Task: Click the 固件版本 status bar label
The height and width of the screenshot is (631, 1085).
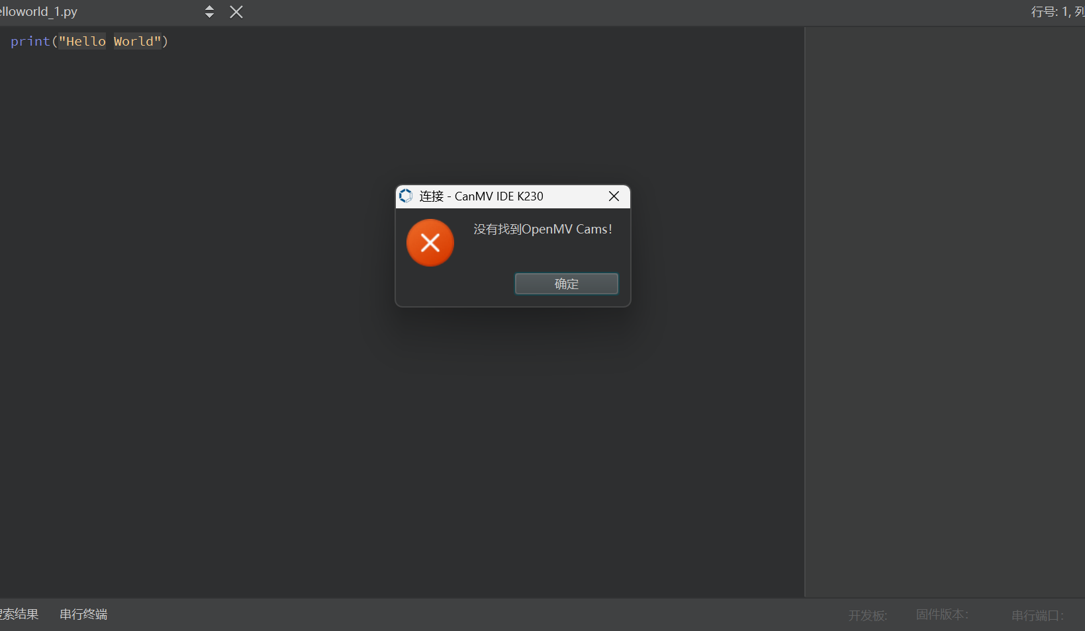Action: coord(942,614)
